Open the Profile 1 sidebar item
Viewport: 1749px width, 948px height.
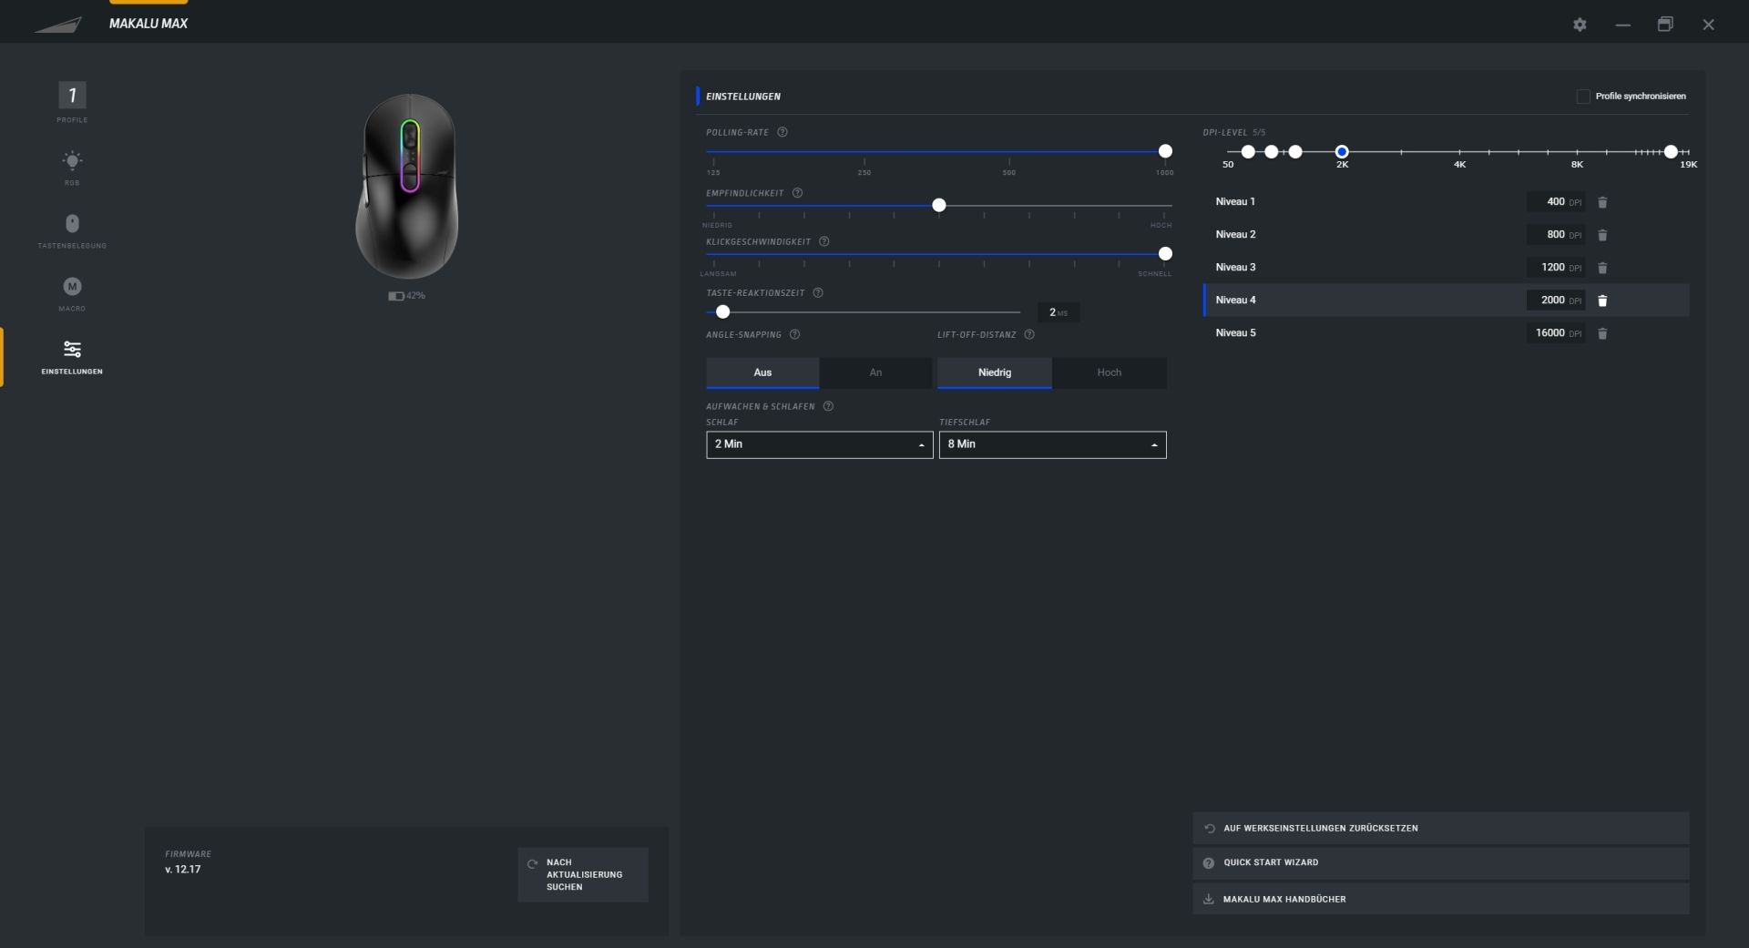click(72, 102)
